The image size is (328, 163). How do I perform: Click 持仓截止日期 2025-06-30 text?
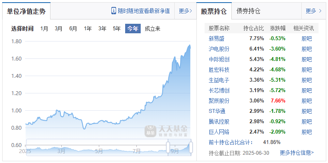239,153
